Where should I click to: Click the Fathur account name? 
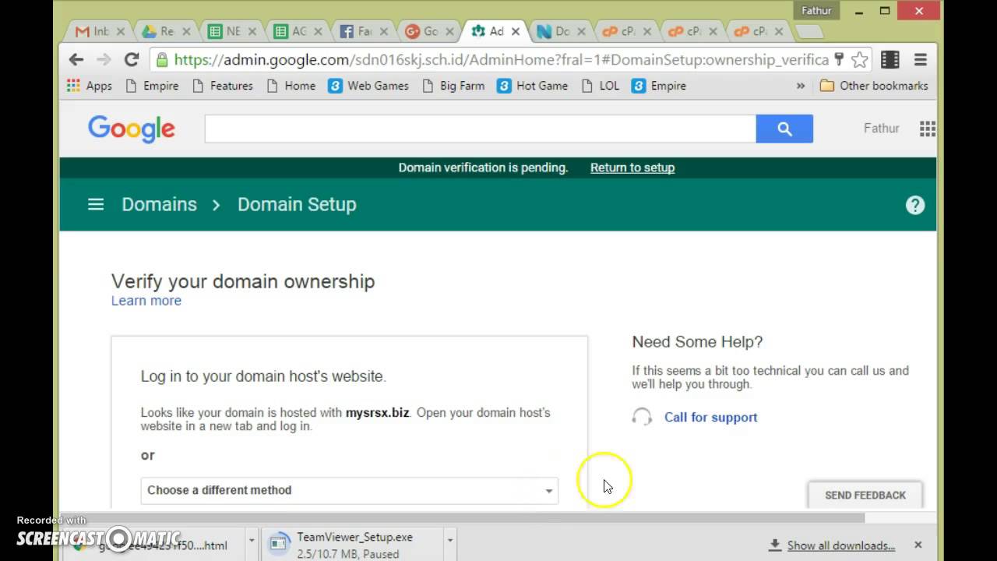pos(882,129)
